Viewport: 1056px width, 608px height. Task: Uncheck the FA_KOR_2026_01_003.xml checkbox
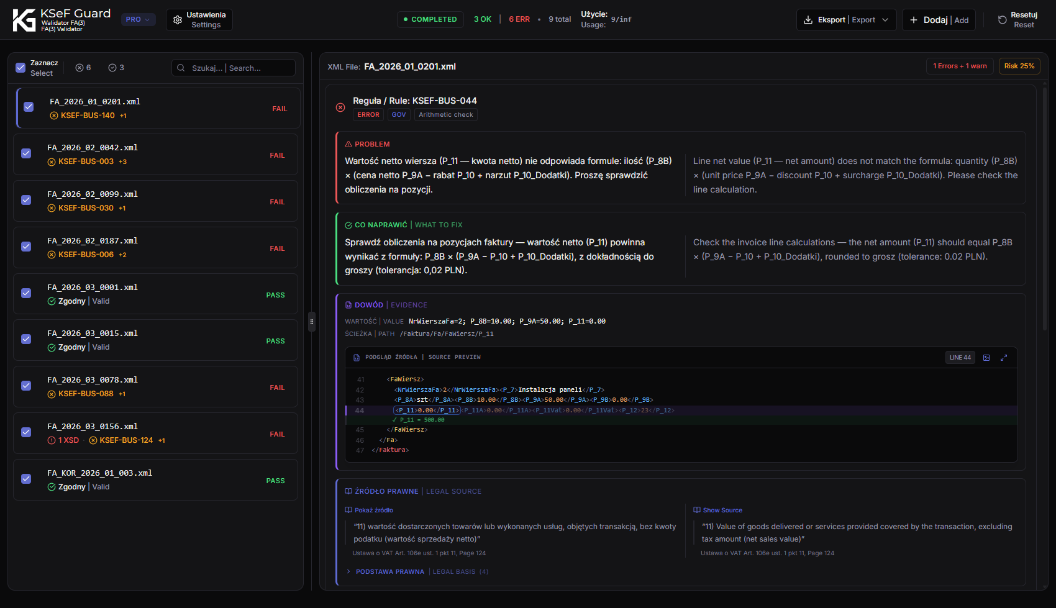coord(26,479)
